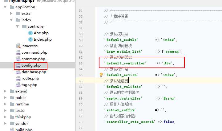Select the index folder in tree

pyautogui.click(x=26, y=20)
